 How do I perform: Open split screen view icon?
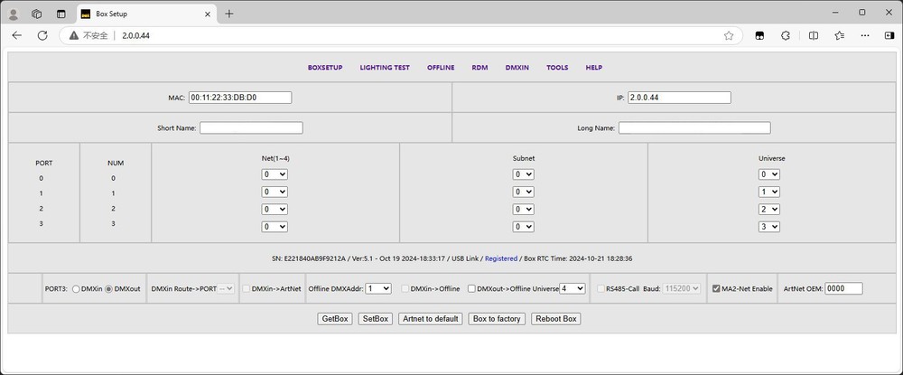click(x=814, y=35)
